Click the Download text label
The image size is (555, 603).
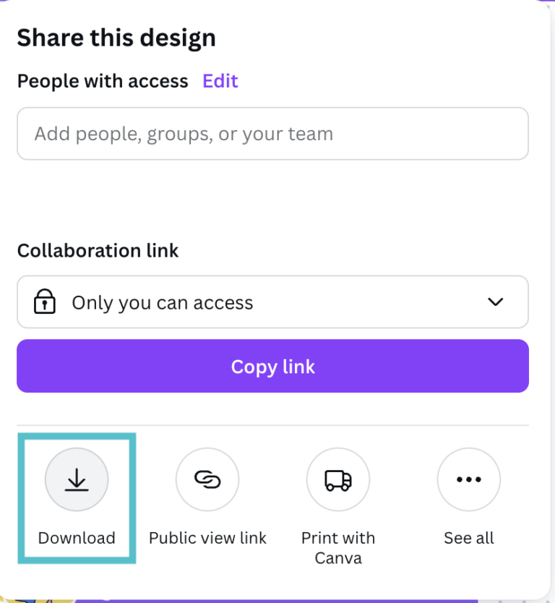[x=77, y=538]
